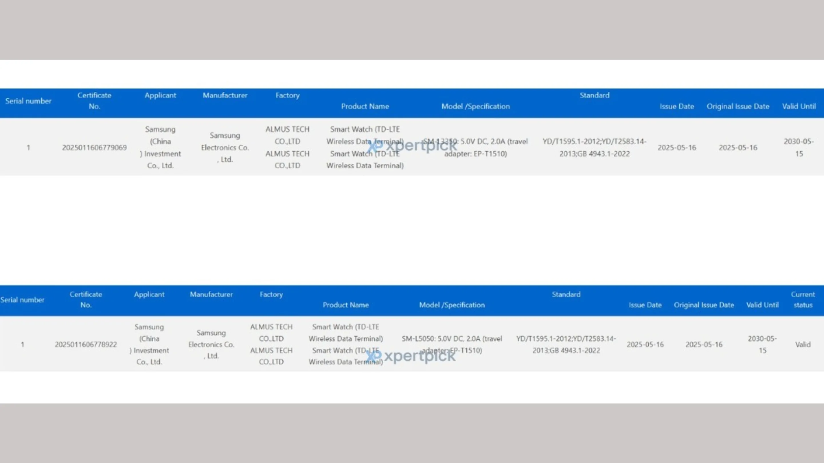Image resolution: width=824 pixels, height=463 pixels.
Task: Click Factory header in the SM-L5050 table
Action: coord(271,294)
